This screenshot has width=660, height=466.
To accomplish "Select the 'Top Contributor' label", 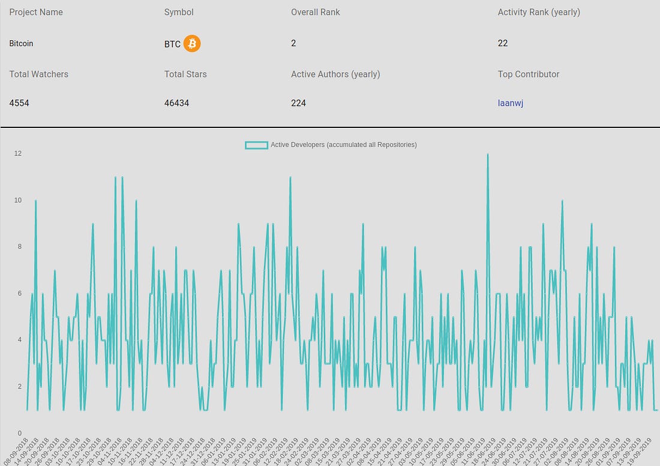I will 528,74.
